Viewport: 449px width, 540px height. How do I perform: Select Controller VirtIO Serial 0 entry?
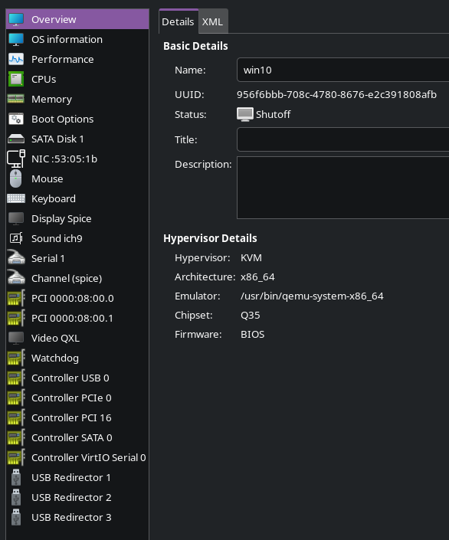pyautogui.click(x=77, y=458)
